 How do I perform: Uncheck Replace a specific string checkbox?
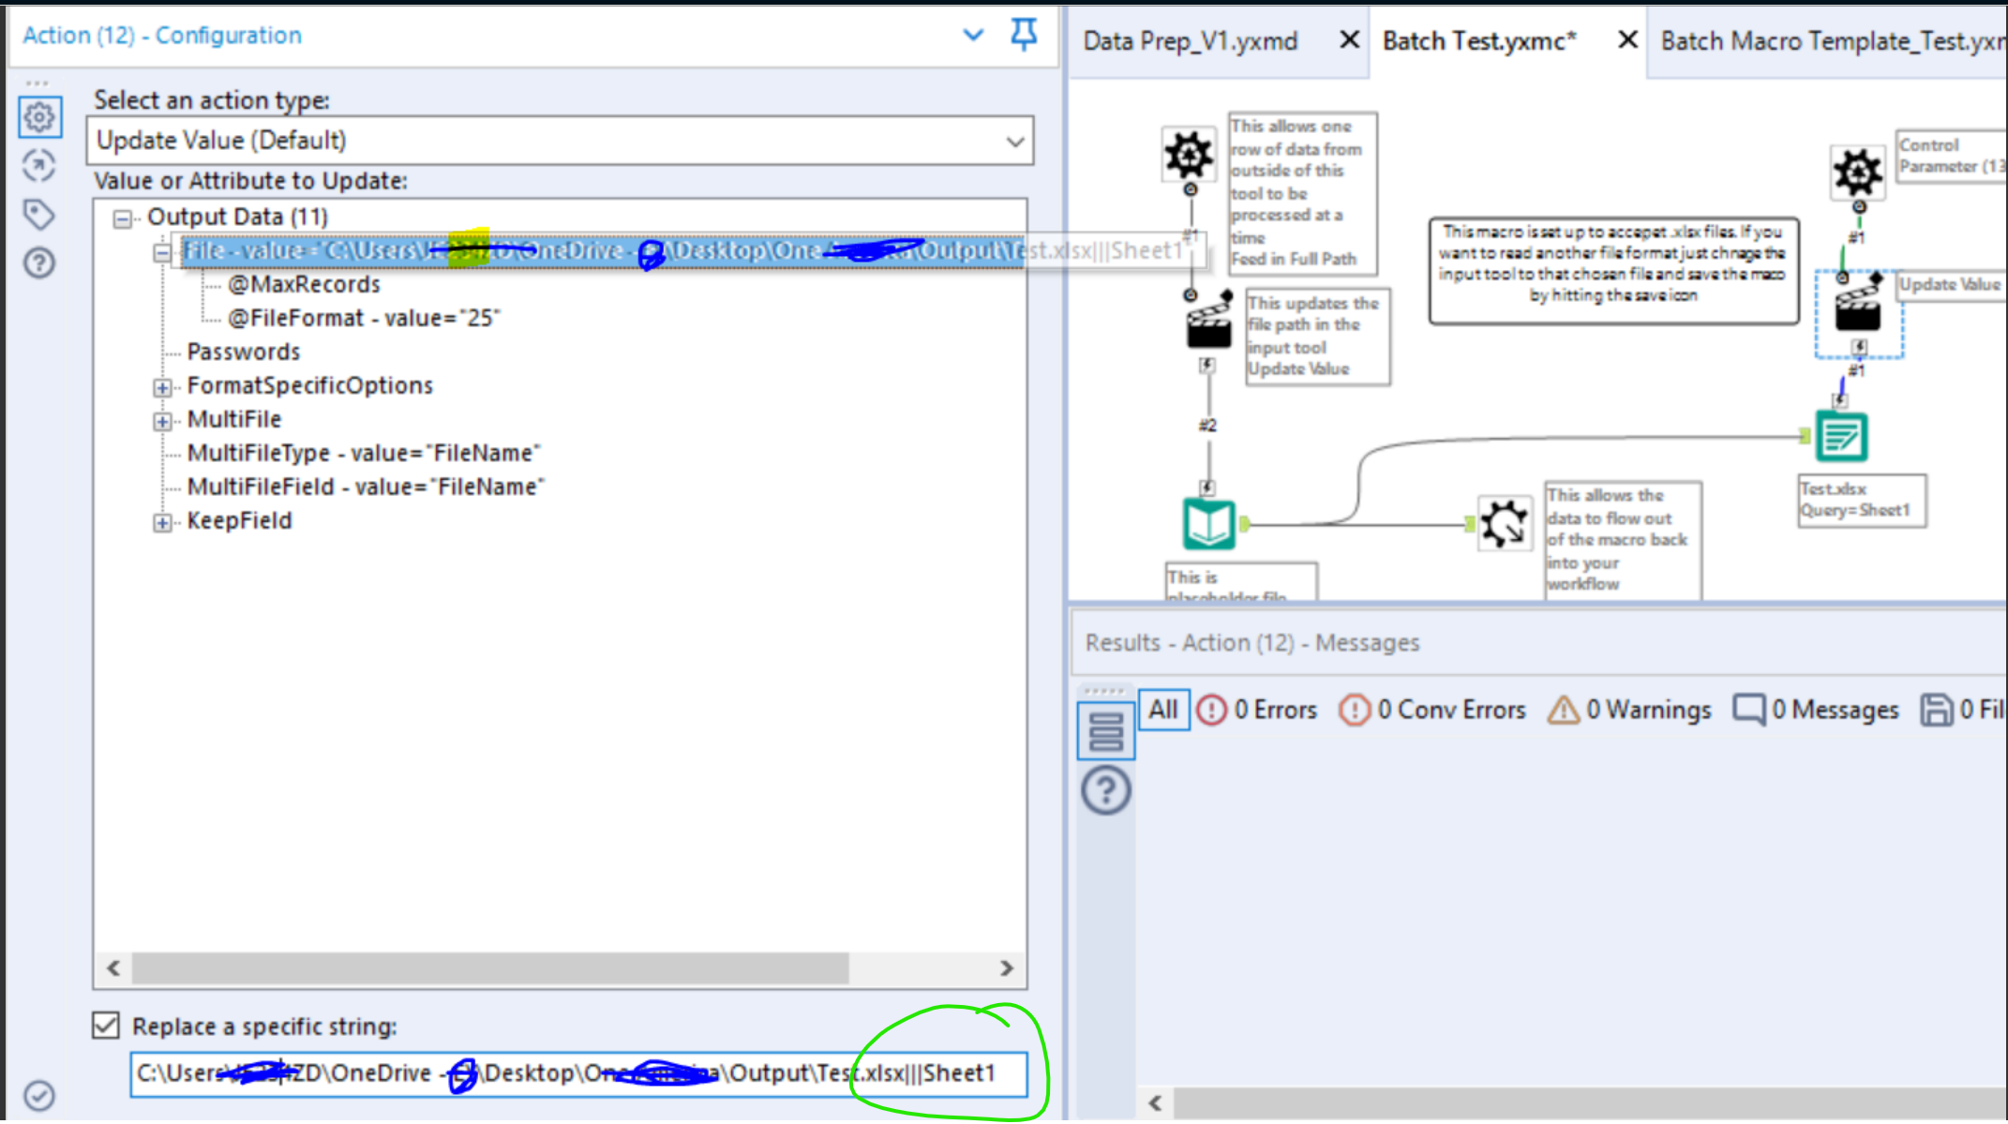pyautogui.click(x=106, y=1026)
